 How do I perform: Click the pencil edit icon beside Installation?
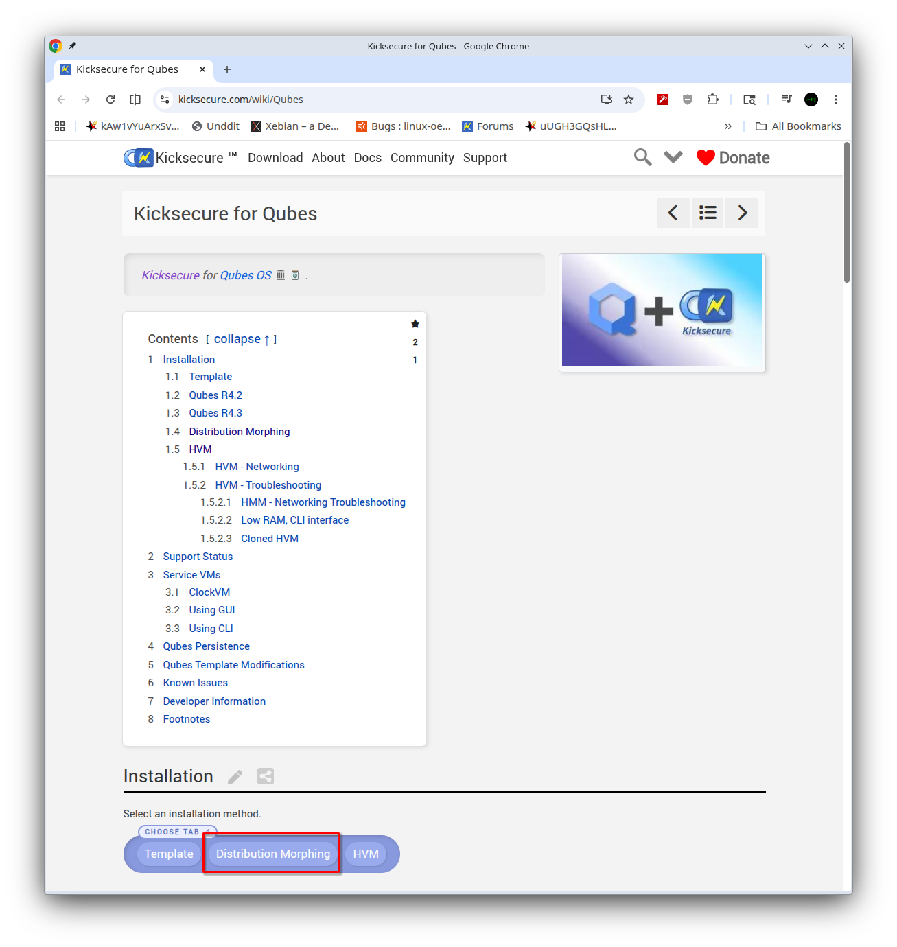[235, 777]
